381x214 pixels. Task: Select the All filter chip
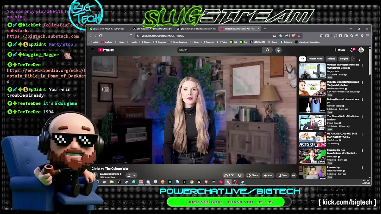[302, 59]
